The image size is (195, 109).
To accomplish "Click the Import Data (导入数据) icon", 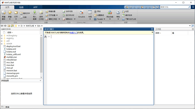I will point(35,12).
